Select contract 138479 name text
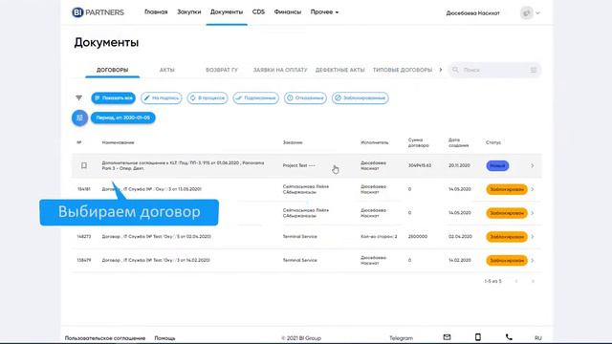Viewport: 612px width, 344px height. click(x=156, y=260)
